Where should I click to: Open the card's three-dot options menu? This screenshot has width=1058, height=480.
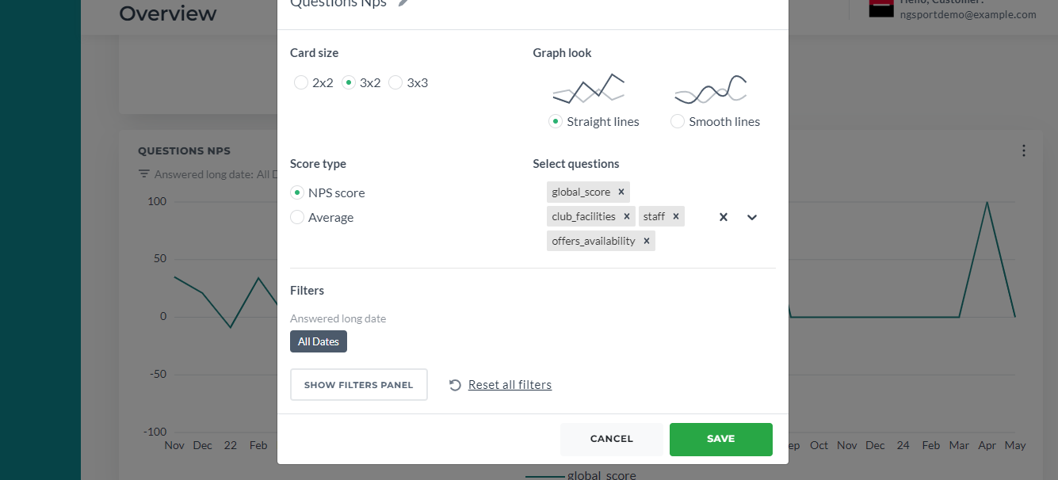click(1024, 150)
